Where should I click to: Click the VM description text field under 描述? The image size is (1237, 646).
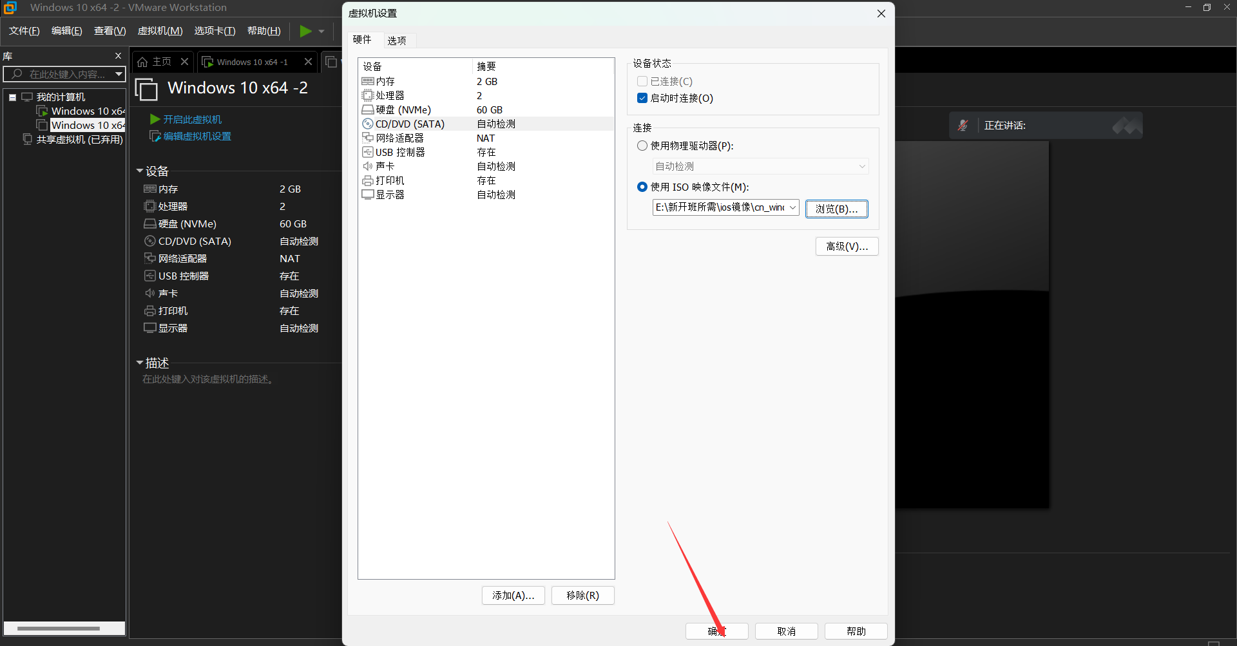click(209, 379)
